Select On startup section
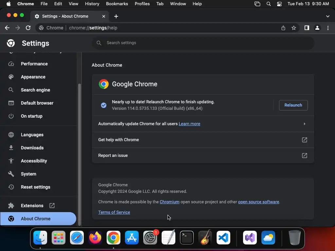Screen dimensions: 335x251 pos(32,116)
